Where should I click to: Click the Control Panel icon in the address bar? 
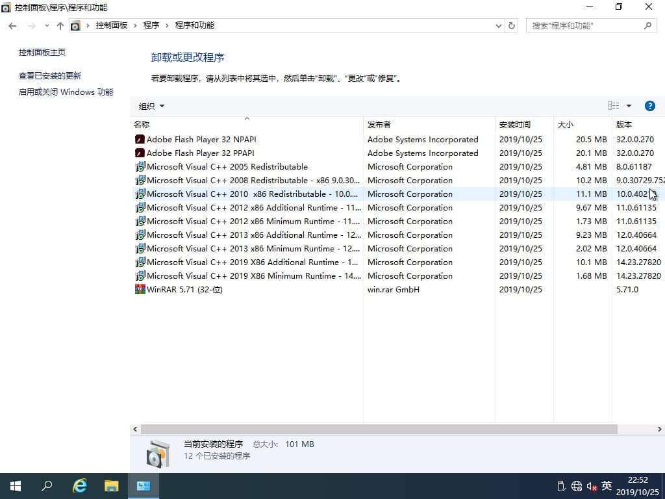point(75,26)
